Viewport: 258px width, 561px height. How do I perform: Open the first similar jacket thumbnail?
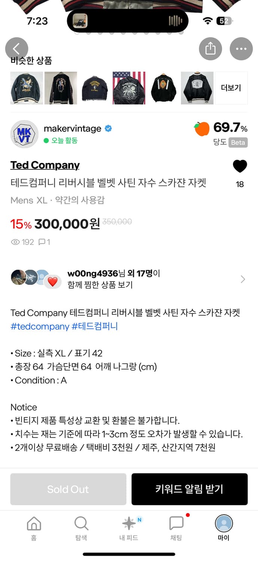tap(27, 88)
